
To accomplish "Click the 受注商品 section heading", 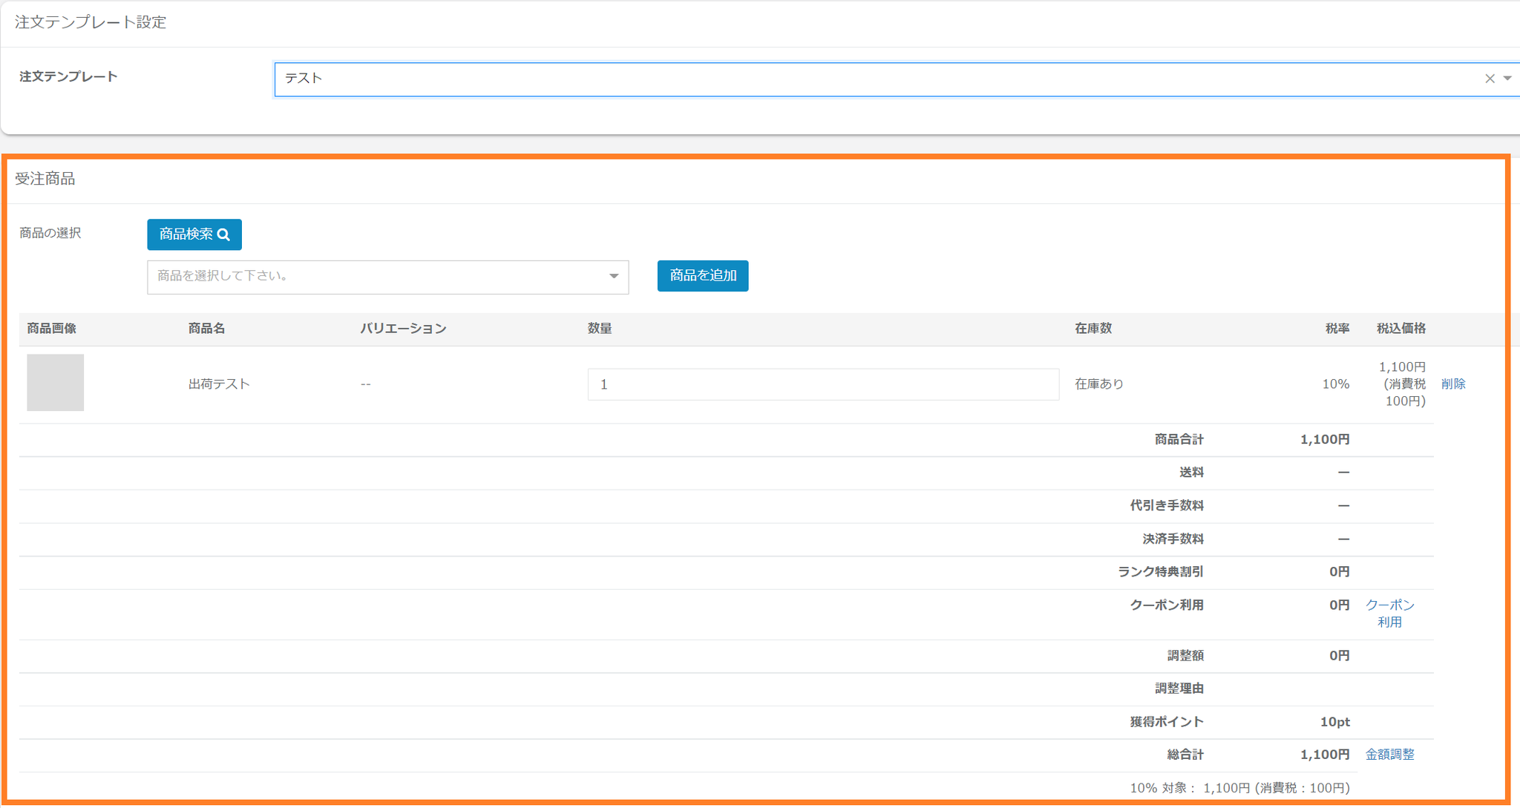I will pyautogui.click(x=45, y=179).
